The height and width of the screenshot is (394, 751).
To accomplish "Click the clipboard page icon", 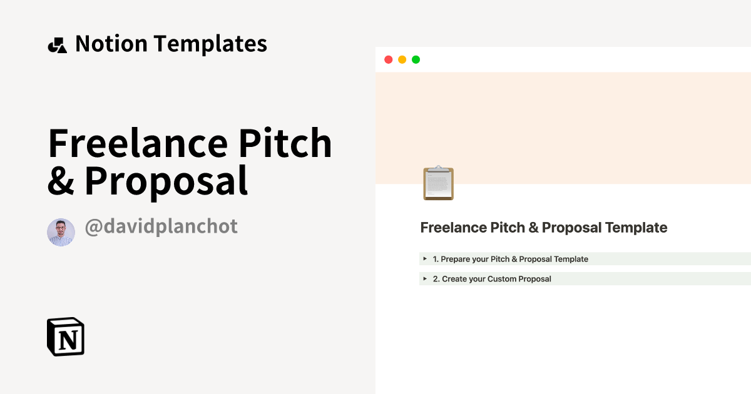I will click(x=438, y=183).
